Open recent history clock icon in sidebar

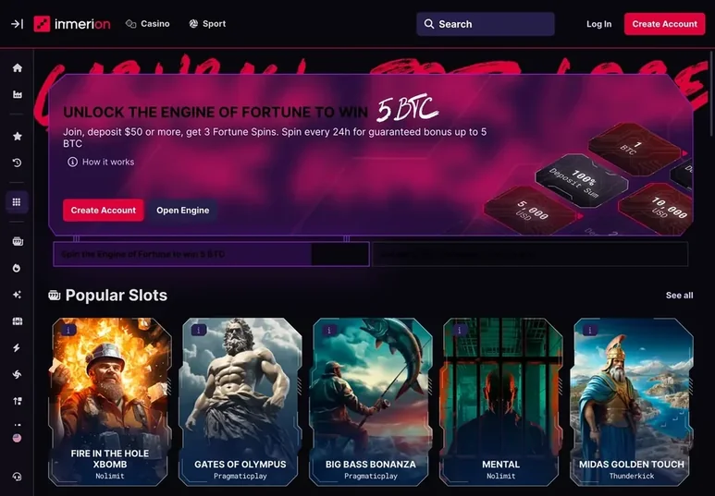click(x=18, y=163)
